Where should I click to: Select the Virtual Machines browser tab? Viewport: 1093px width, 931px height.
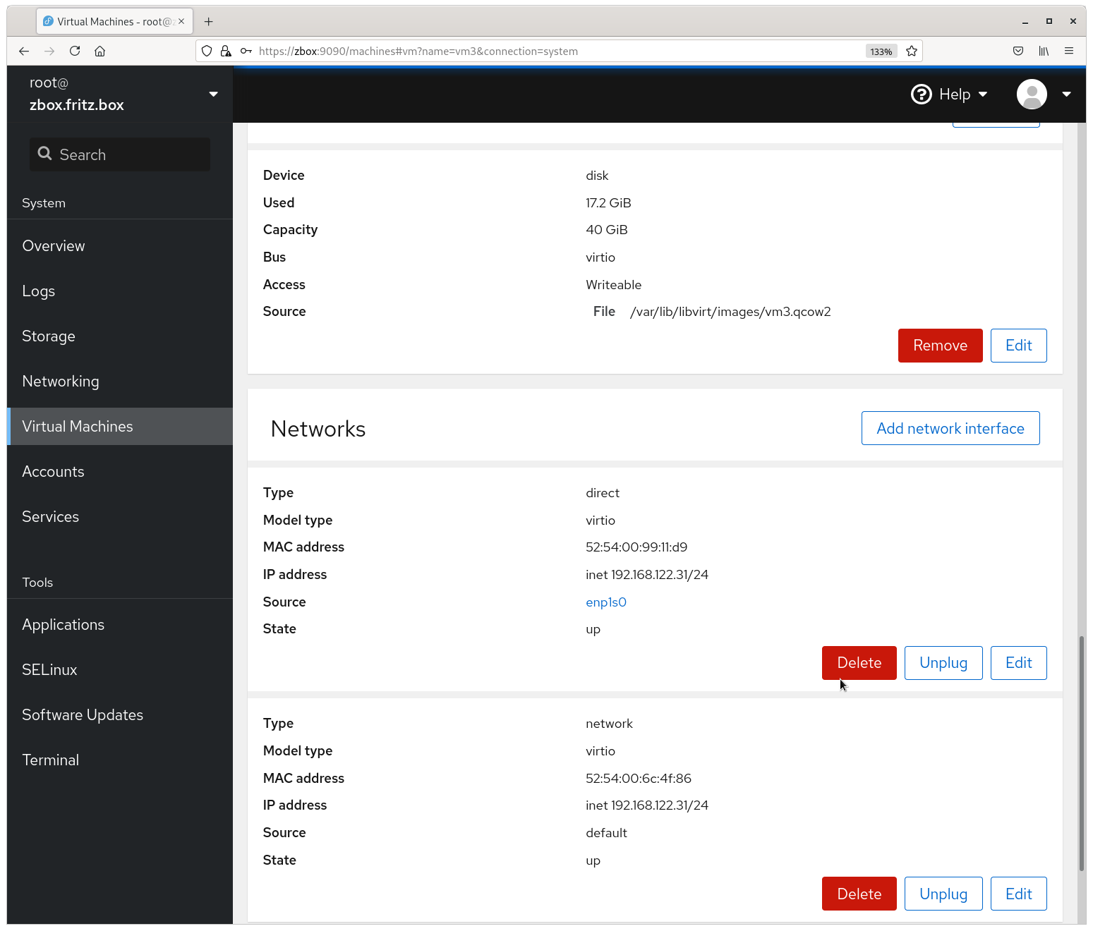click(114, 22)
